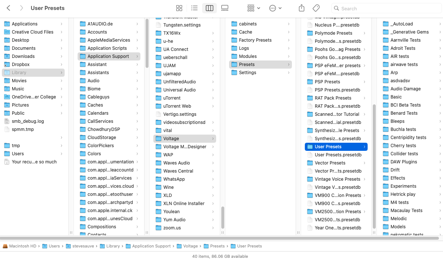
Task: Select the Factory Presets folder icon
Action: point(234,40)
